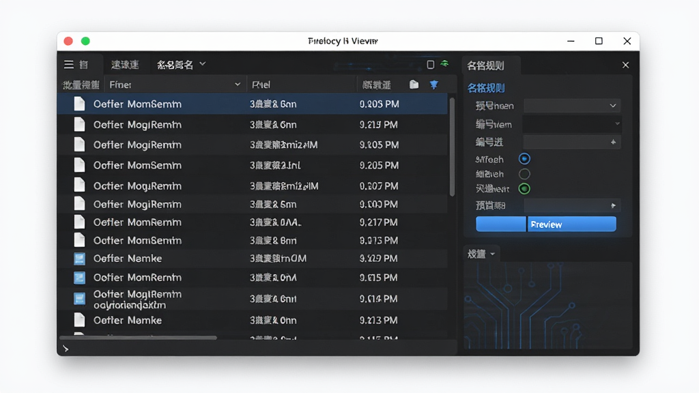The width and height of the screenshot is (699, 393).
Task: Click the white file icon in the 9.213 PM row
Action: [79, 320]
